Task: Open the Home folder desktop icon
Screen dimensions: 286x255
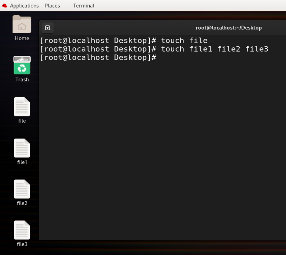Action: tap(22, 24)
